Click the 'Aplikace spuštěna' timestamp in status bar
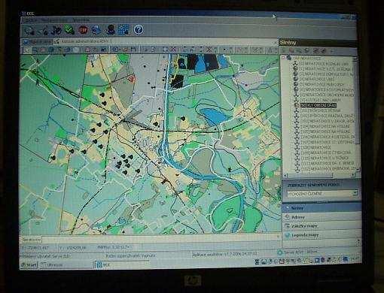Image resolution: width=384 pixels, height=293 pixels. pos(224,255)
